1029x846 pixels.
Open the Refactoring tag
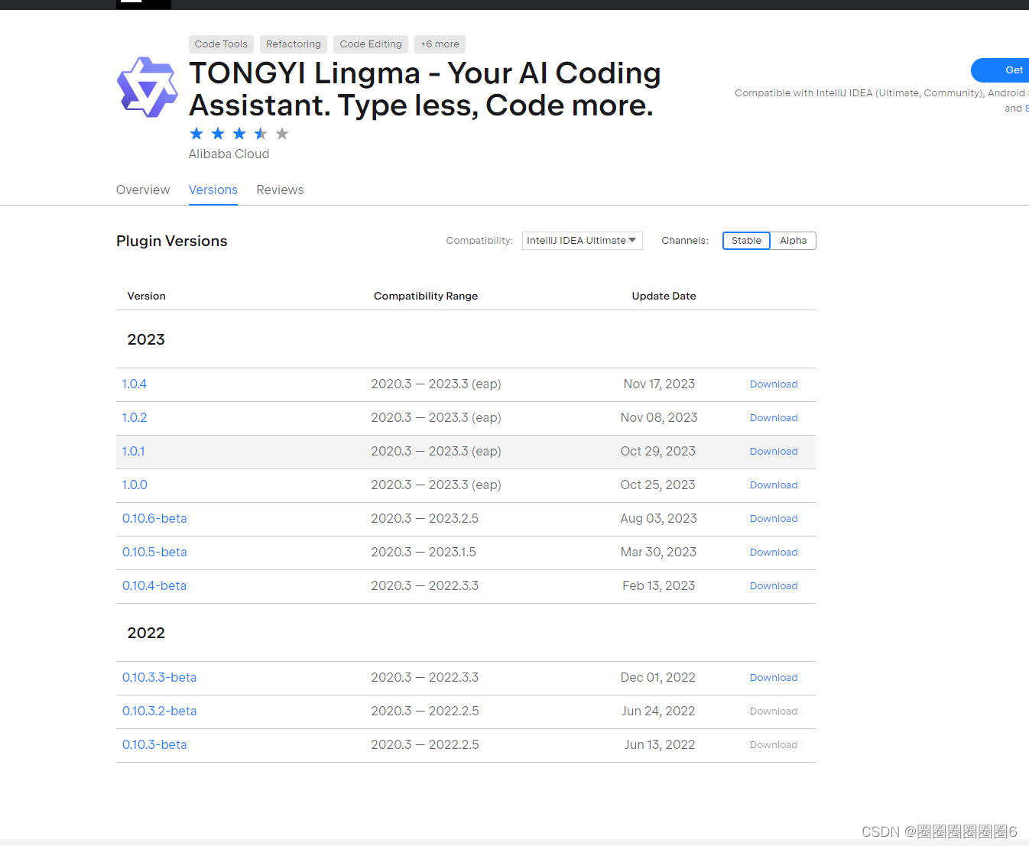click(294, 44)
